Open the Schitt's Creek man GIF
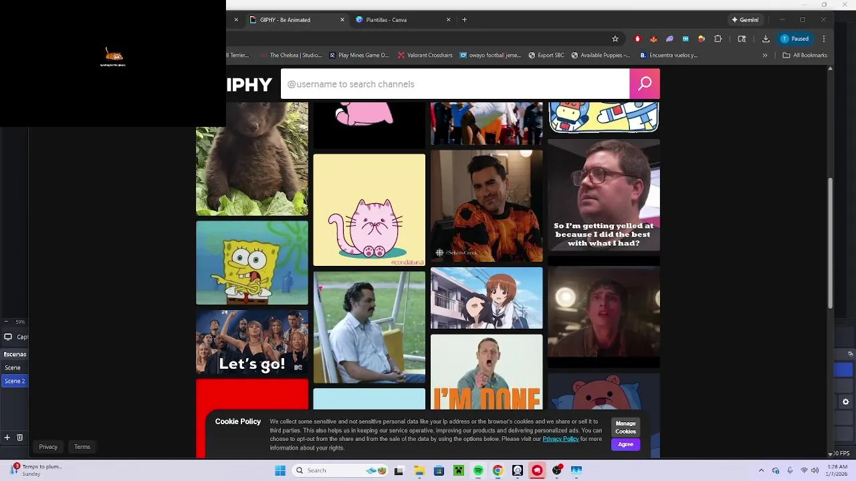856x481 pixels. pyautogui.click(x=487, y=206)
